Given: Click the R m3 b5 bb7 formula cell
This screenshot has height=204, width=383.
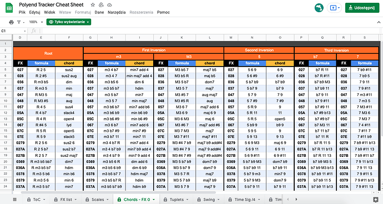Looking at the screenshot, I should tap(41, 161).
